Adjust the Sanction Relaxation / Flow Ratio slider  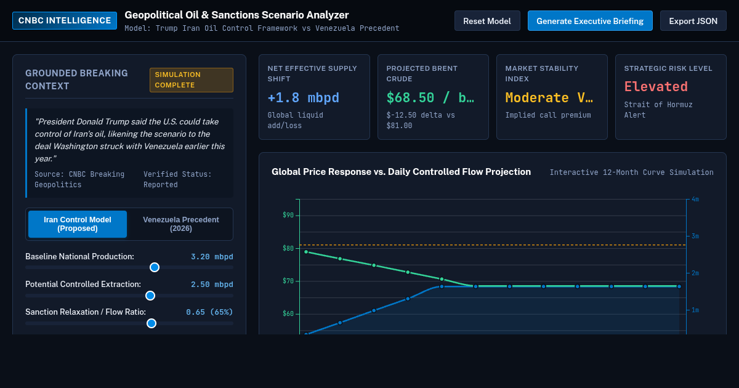click(x=129, y=323)
